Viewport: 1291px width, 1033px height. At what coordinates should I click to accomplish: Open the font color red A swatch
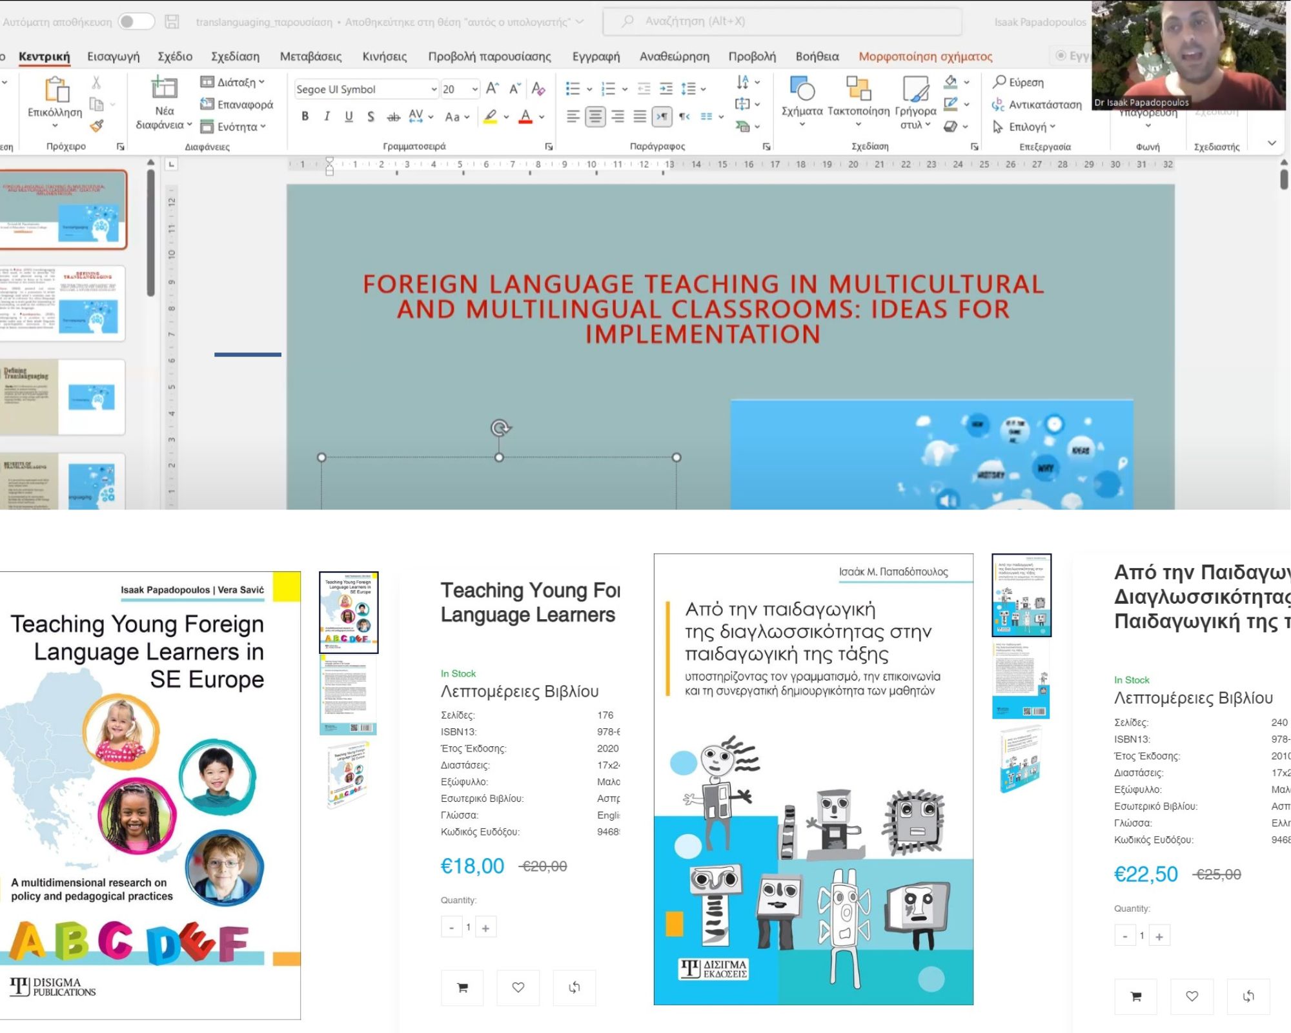[x=525, y=116]
